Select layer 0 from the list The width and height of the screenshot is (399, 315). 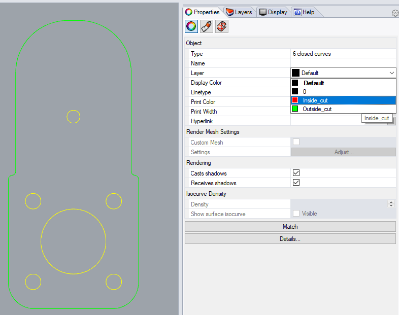305,92
